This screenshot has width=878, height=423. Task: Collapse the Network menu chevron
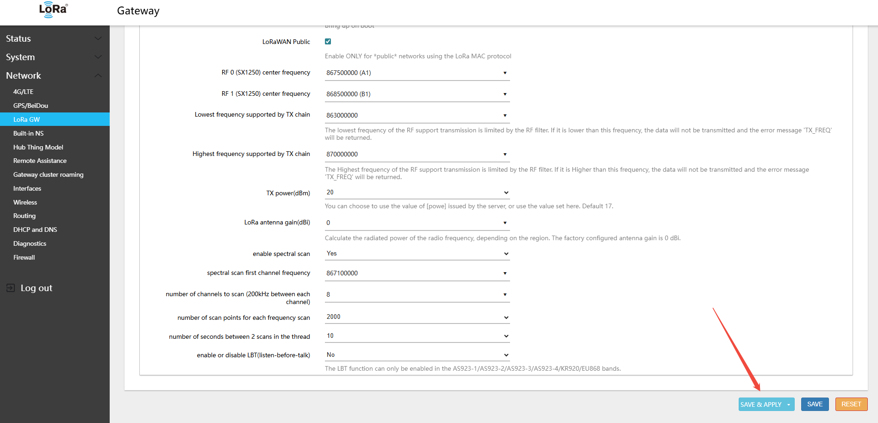coord(98,75)
